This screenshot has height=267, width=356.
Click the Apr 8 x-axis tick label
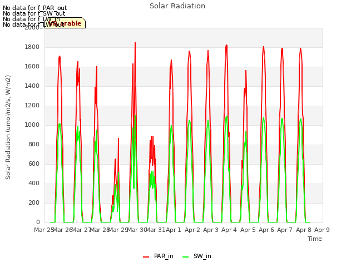(x=304, y=230)
